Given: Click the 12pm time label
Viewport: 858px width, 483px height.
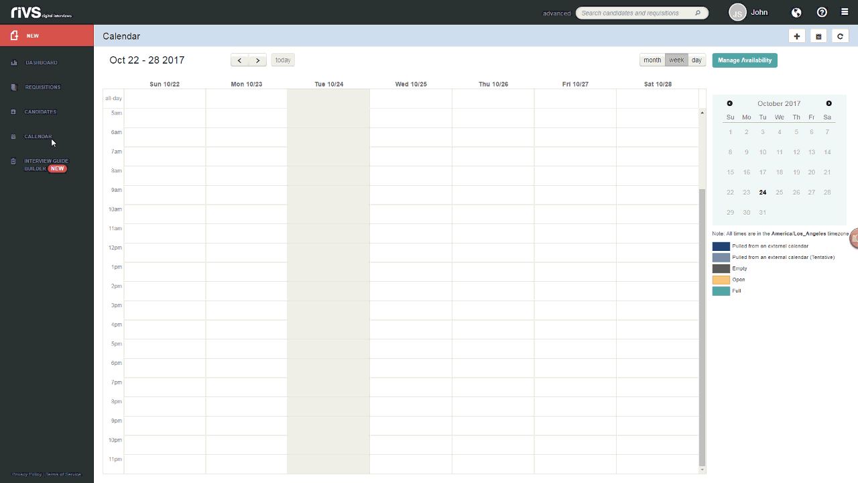Looking at the screenshot, I should click(115, 248).
